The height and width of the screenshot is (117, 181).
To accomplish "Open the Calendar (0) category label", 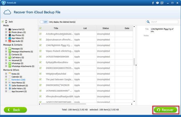I will (x=17, y=77).
